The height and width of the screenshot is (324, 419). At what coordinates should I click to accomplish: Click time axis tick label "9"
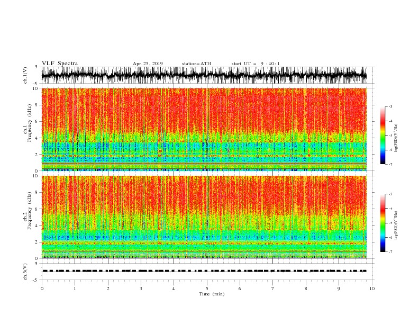pos(339,289)
